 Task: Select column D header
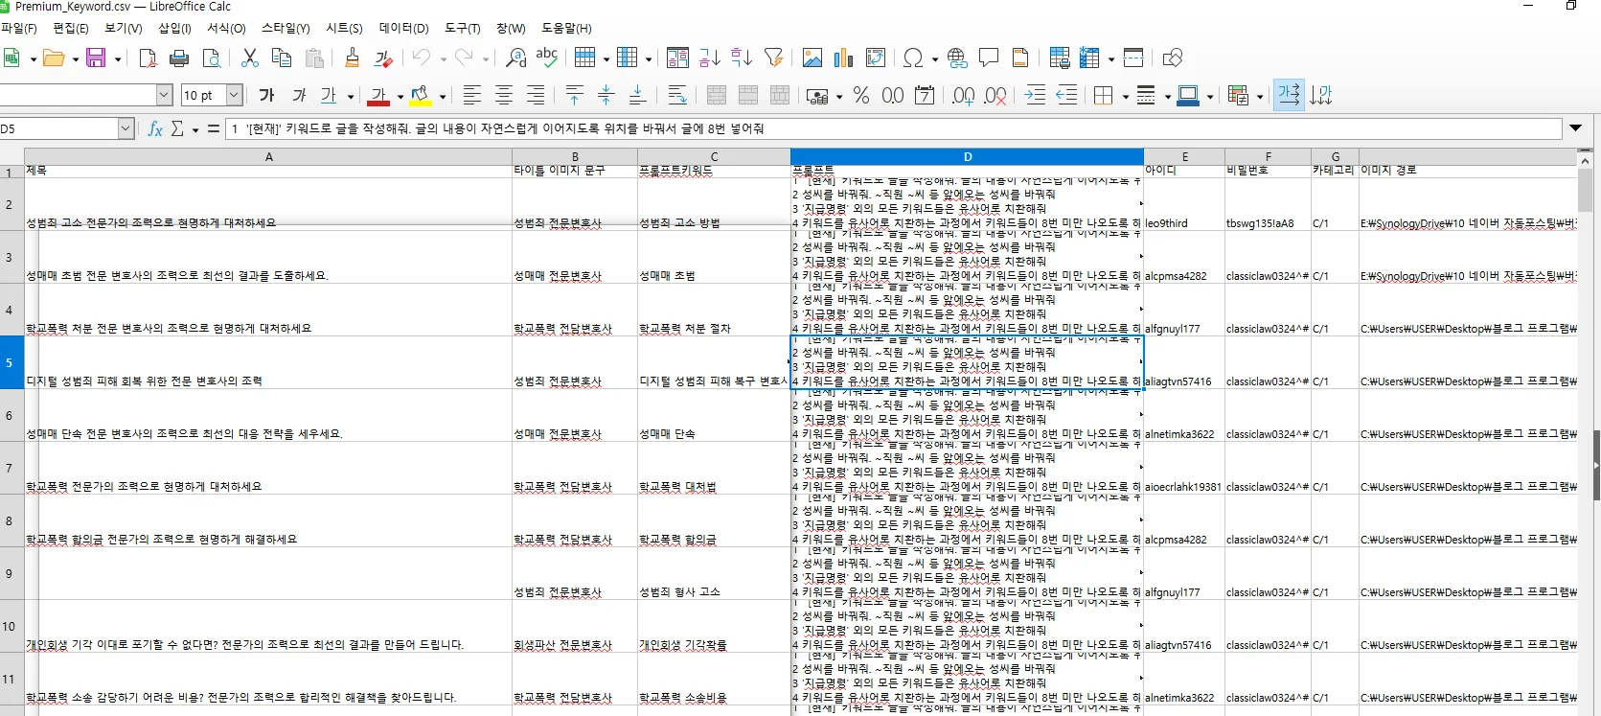click(967, 156)
